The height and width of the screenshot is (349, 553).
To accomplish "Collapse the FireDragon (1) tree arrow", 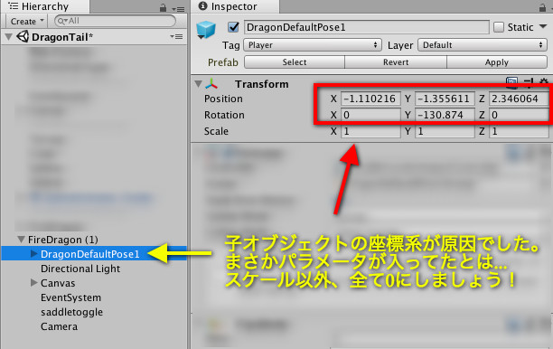I will (x=21, y=240).
